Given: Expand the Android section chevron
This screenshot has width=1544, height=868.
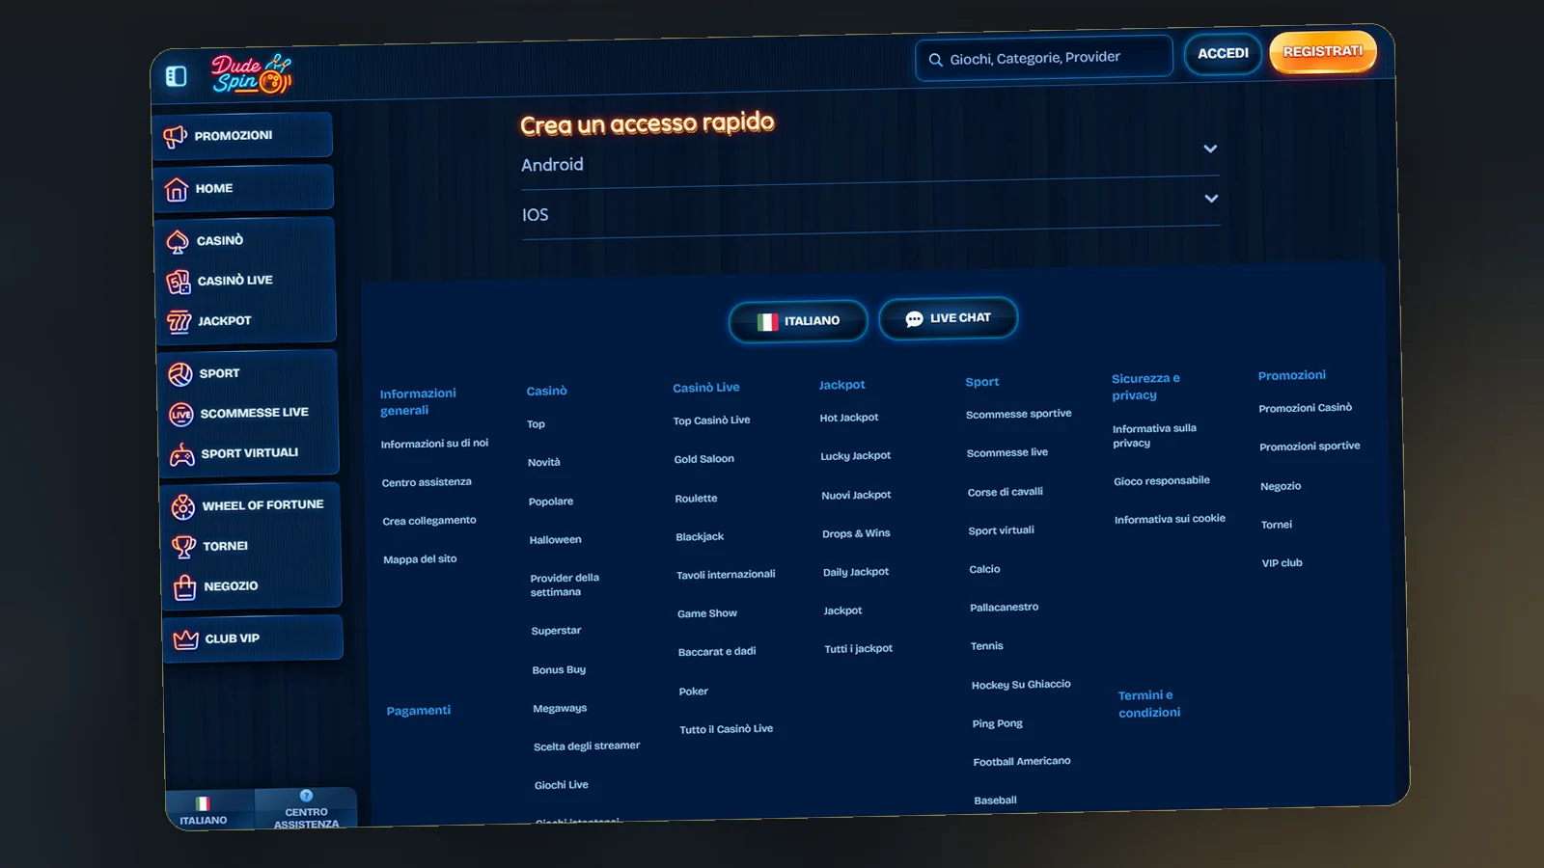Looking at the screenshot, I should pos(1210,149).
